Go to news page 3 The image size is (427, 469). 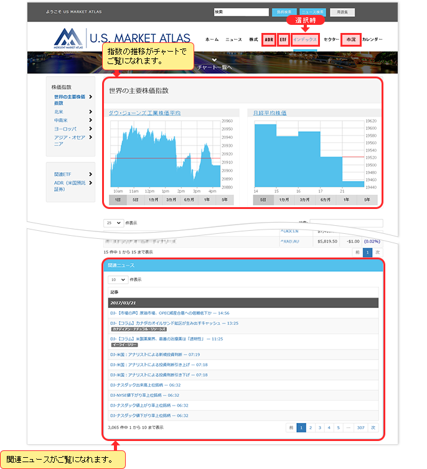pos(320,428)
